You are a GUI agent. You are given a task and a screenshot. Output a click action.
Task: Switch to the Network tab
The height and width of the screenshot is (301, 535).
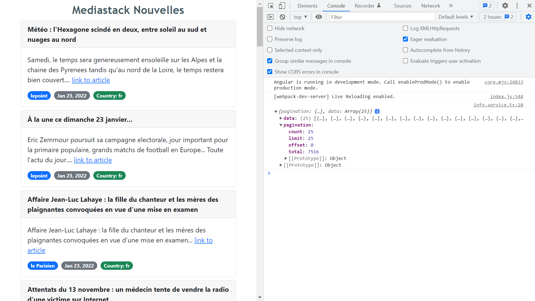tap(431, 6)
